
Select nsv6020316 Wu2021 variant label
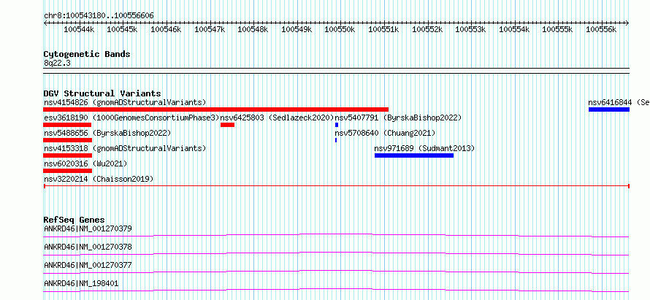click(x=85, y=164)
